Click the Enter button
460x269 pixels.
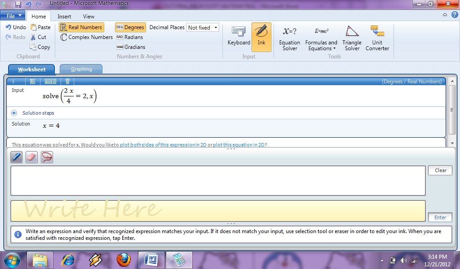tap(440, 217)
